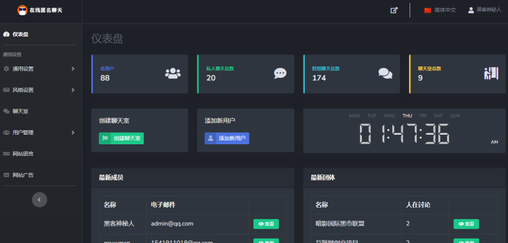The width and height of the screenshot is (508, 243).
Task: Click the 聊天室总数 9 stat card
Action: 457,74
